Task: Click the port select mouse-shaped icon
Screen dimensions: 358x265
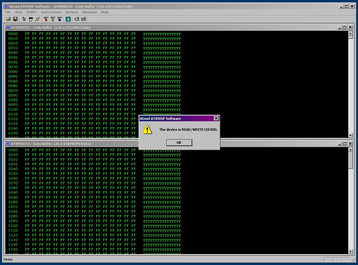Action: tap(24, 19)
